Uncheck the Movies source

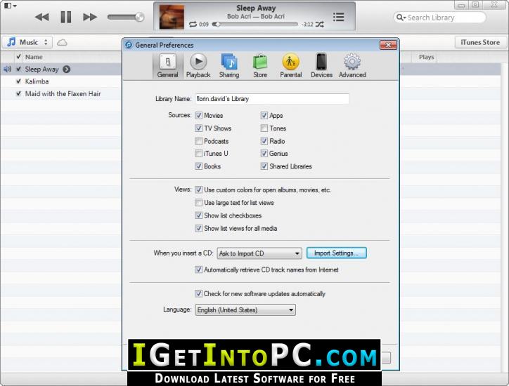[x=199, y=115]
